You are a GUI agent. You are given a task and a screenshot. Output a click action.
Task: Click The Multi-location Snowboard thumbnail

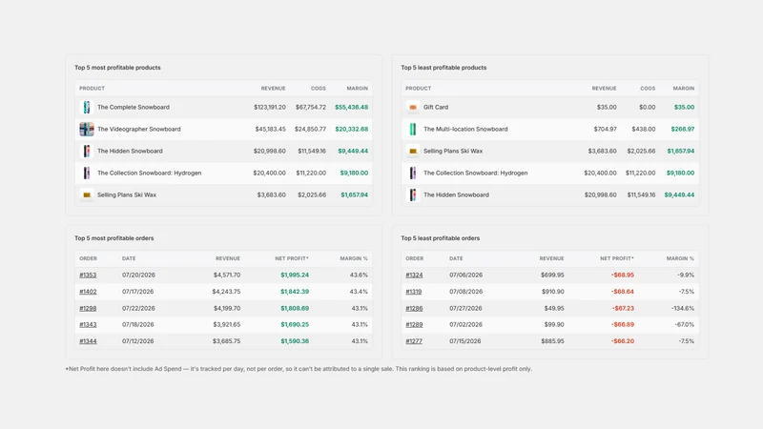click(413, 129)
